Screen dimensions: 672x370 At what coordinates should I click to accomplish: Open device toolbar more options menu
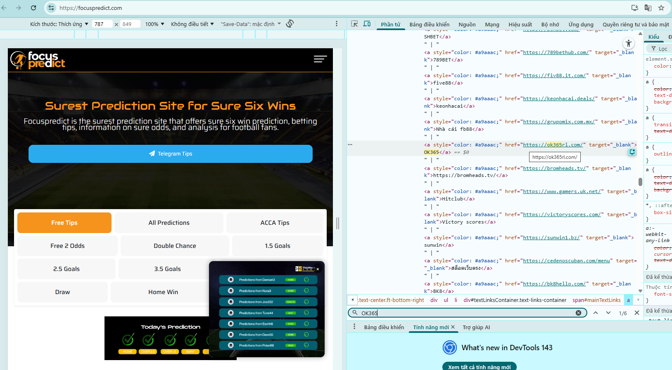(x=337, y=24)
